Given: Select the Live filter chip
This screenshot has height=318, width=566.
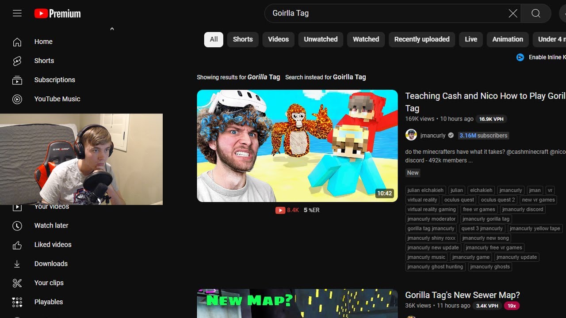Looking at the screenshot, I should click(471, 39).
